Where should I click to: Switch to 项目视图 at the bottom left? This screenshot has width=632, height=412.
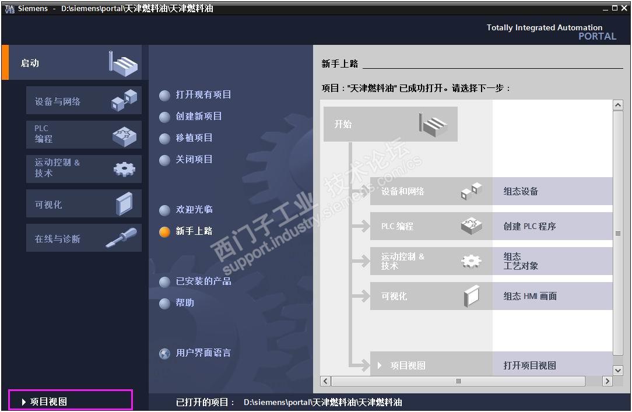[x=71, y=400]
